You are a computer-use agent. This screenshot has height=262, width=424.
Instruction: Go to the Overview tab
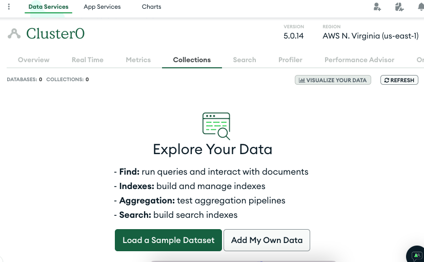click(33, 60)
